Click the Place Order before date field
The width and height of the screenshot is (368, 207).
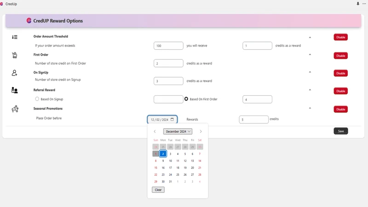(x=162, y=120)
